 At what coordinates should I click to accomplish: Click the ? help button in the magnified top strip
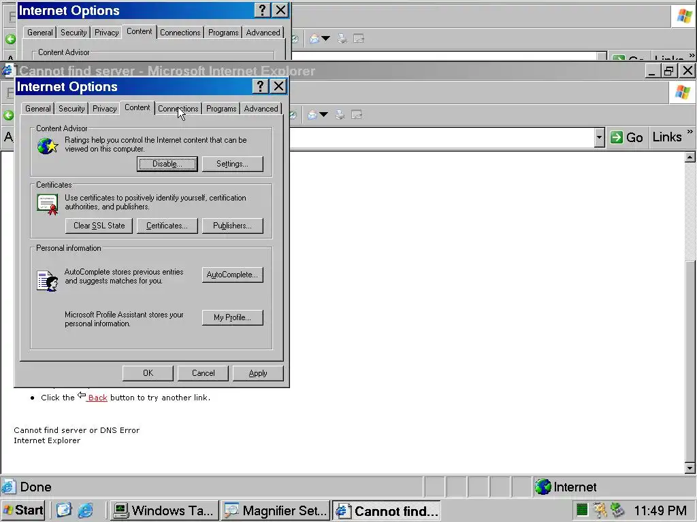[x=262, y=10]
